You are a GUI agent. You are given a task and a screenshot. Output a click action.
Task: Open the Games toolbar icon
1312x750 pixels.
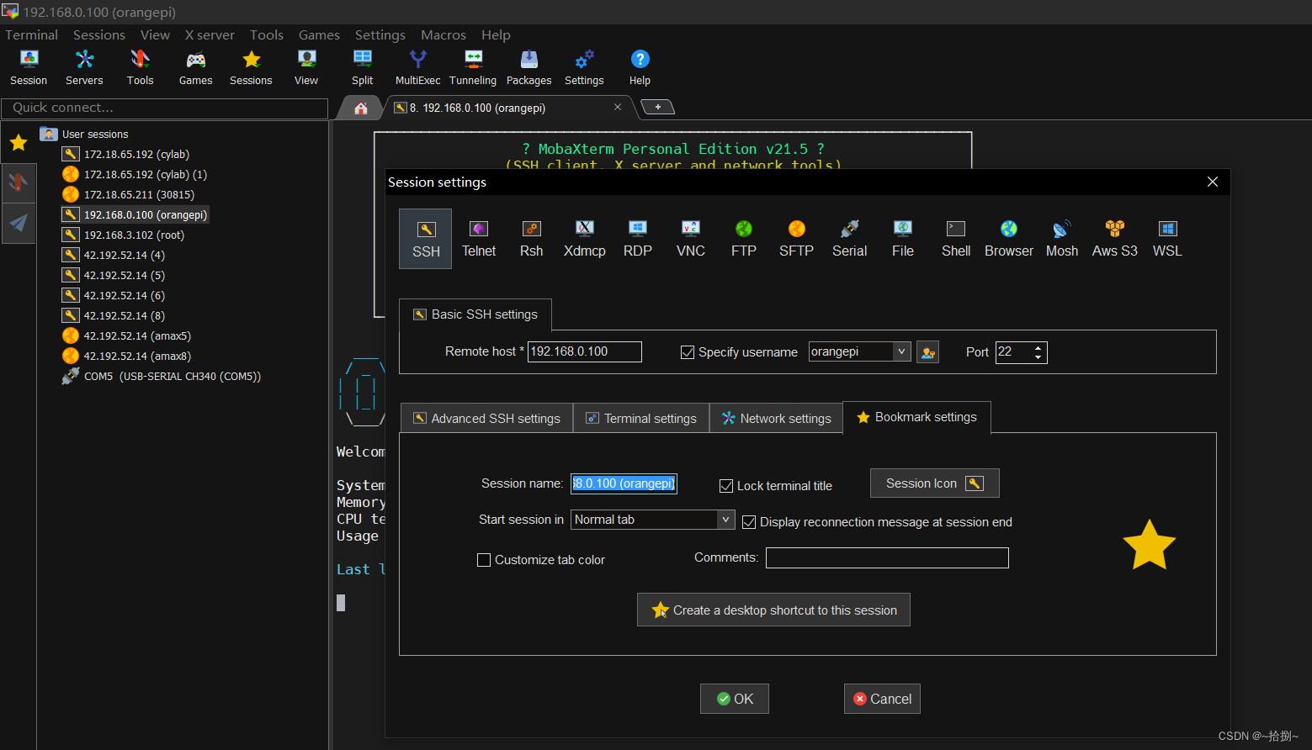click(195, 67)
